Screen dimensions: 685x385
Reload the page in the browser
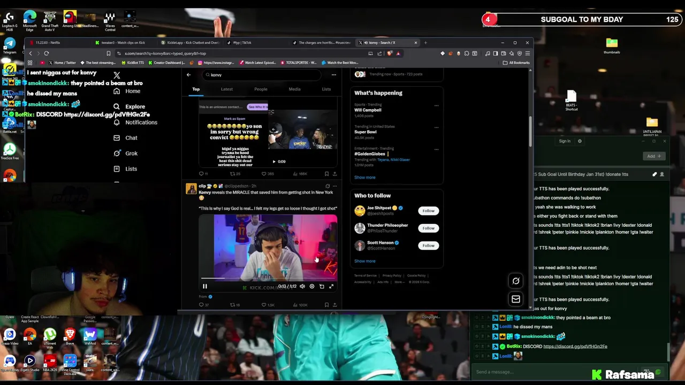point(47,53)
